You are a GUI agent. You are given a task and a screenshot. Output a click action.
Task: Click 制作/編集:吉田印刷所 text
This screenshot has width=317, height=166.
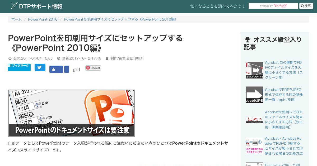pos(127,58)
